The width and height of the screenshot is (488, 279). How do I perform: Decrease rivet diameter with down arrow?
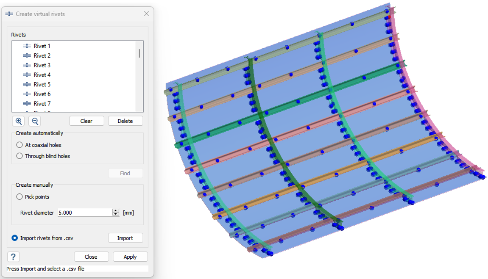[116, 214]
